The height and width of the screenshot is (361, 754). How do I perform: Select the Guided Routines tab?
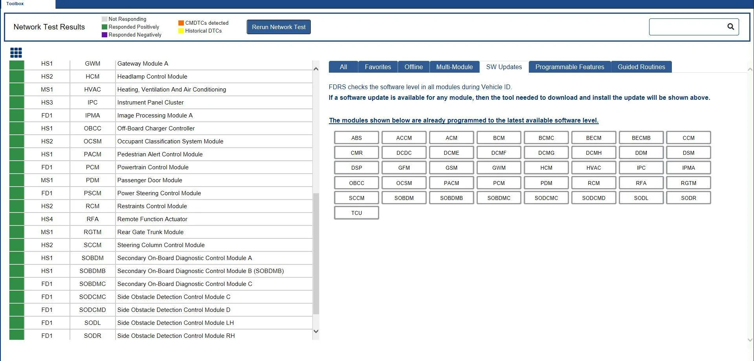pyautogui.click(x=641, y=67)
